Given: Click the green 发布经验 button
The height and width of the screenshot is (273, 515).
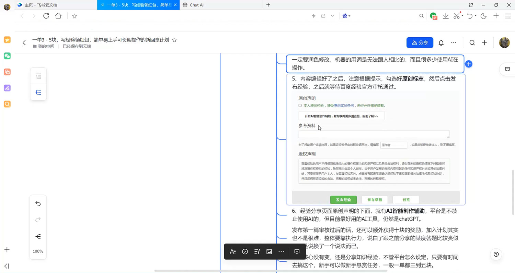Looking at the screenshot, I should point(343,200).
